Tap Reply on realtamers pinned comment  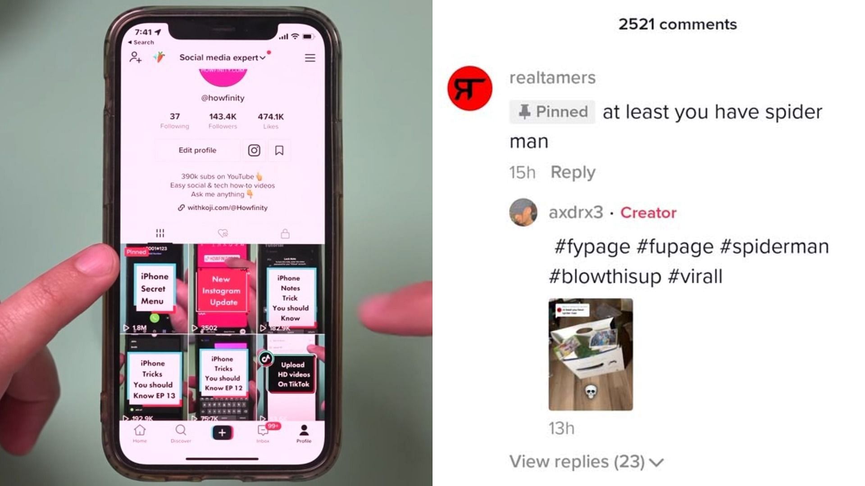pyautogui.click(x=572, y=171)
